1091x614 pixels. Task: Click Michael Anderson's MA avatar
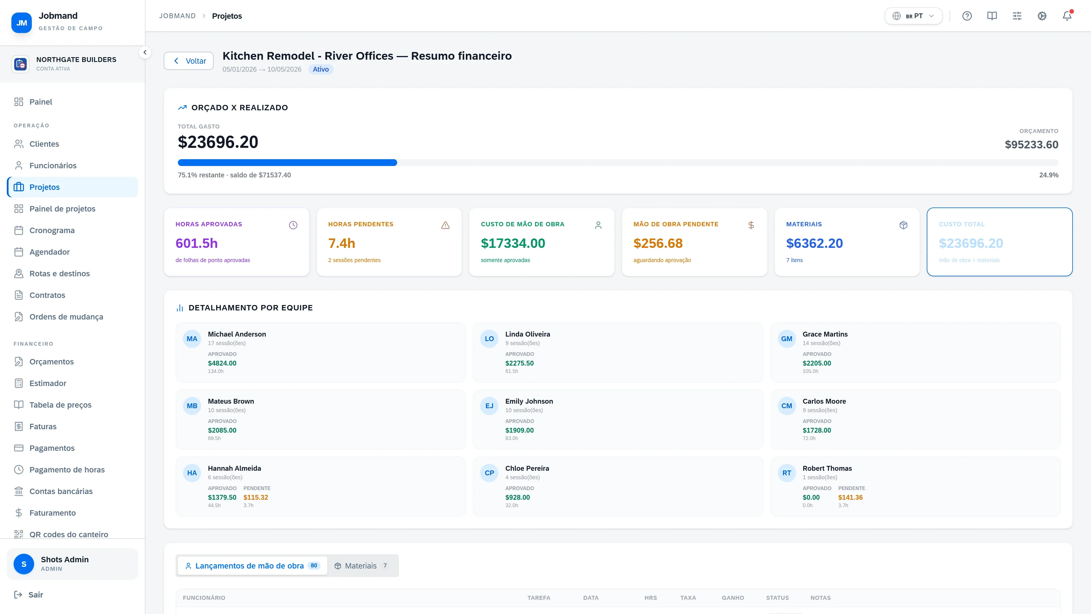pyautogui.click(x=192, y=339)
